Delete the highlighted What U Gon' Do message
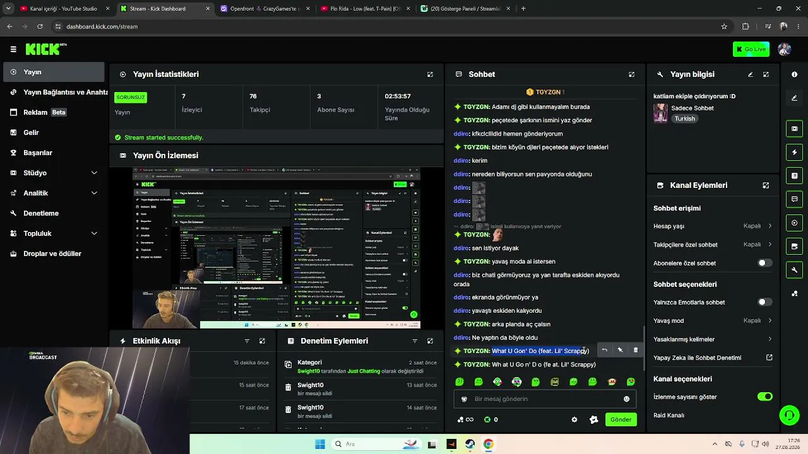Image resolution: width=808 pixels, height=454 pixels. coord(636,350)
